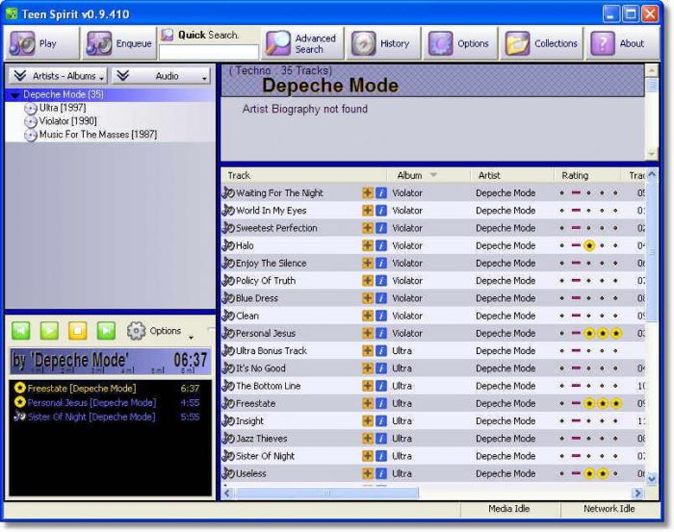Open Collections

click(542, 44)
